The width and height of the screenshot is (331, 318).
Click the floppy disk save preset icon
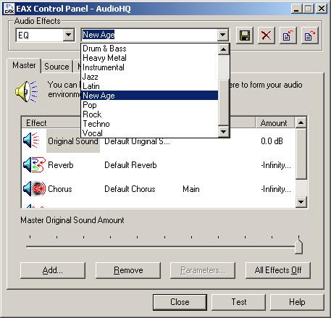[245, 35]
